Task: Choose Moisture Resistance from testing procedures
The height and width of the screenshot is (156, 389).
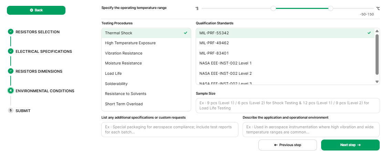Action: [x=123, y=63]
